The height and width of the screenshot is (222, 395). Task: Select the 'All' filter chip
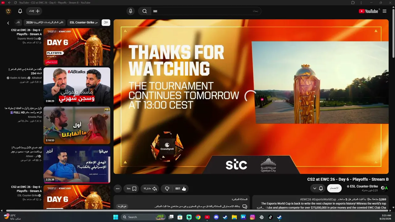coord(106,23)
